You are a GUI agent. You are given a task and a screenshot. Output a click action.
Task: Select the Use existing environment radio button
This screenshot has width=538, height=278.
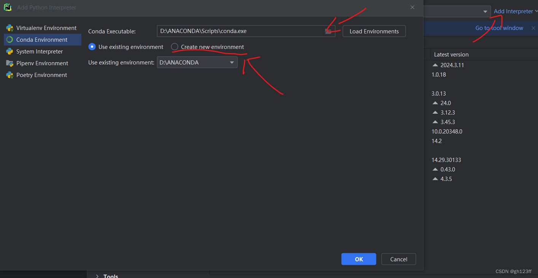click(x=92, y=47)
